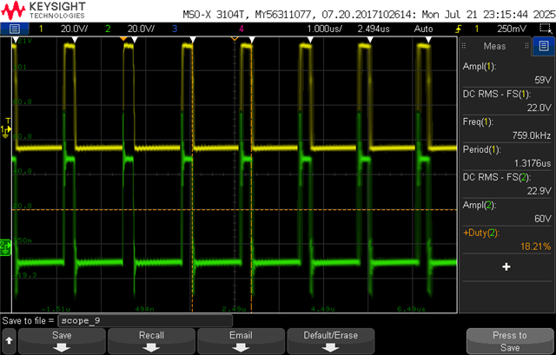This screenshot has height=355, width=556.
Task: Add a new measurement with plus icon
Action: (506, 266)
